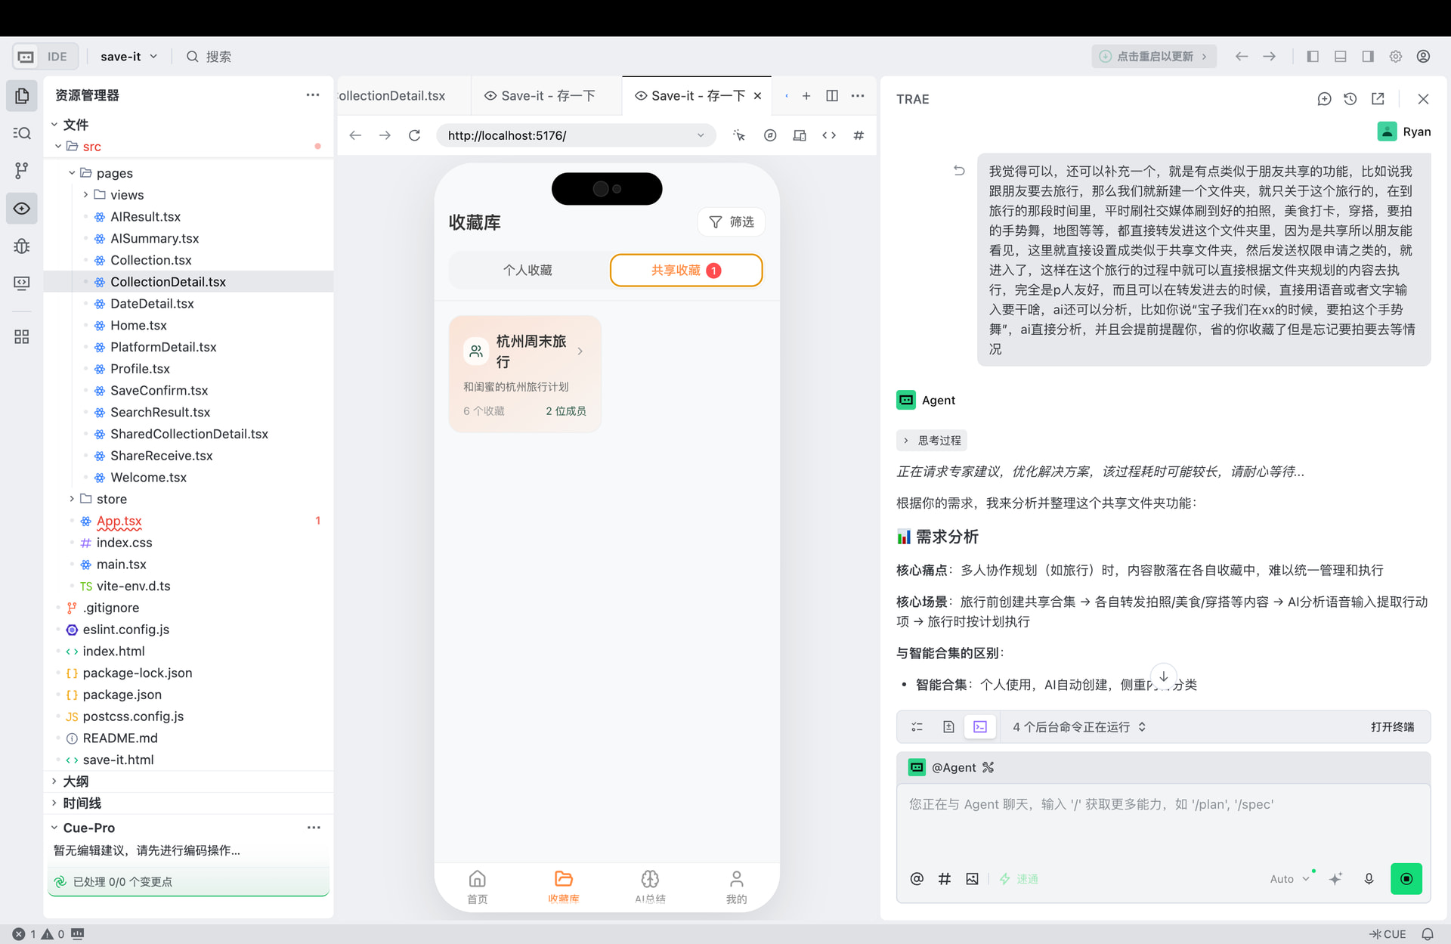
Task: Open the debug bug icon in activity bar
Action: click(x=22, y=246)
